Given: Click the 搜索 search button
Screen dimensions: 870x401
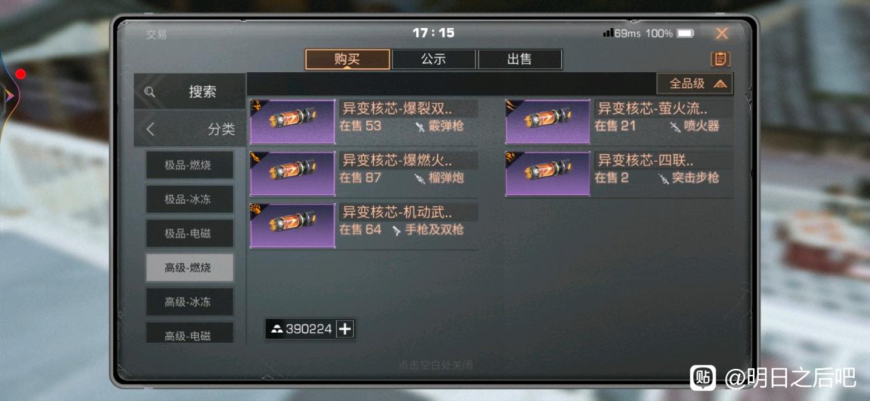Looking at the screenshot, I should point(190,92).
